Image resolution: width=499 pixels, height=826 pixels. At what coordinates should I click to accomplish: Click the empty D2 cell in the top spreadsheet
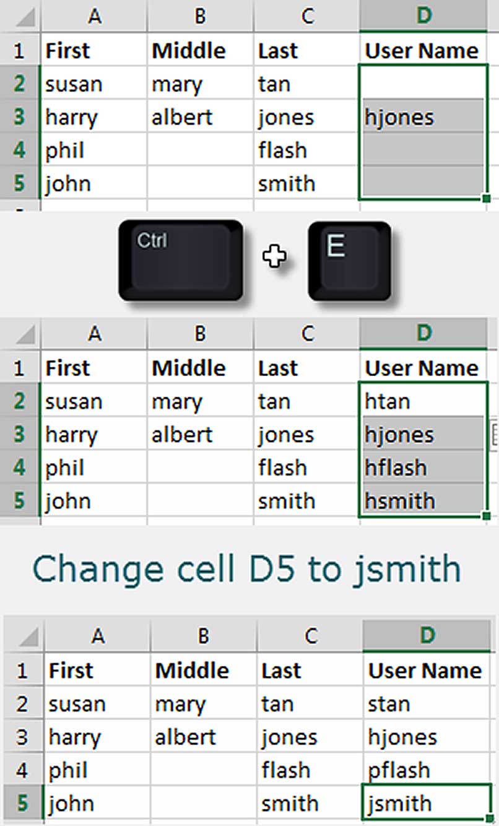(422, 84)
